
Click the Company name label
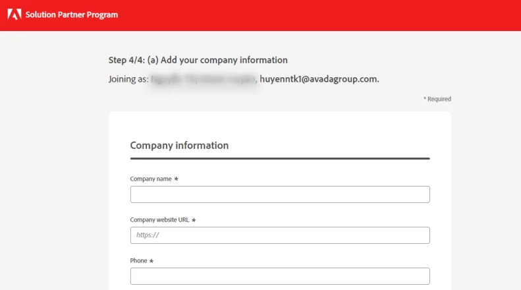tap(151, 179)
